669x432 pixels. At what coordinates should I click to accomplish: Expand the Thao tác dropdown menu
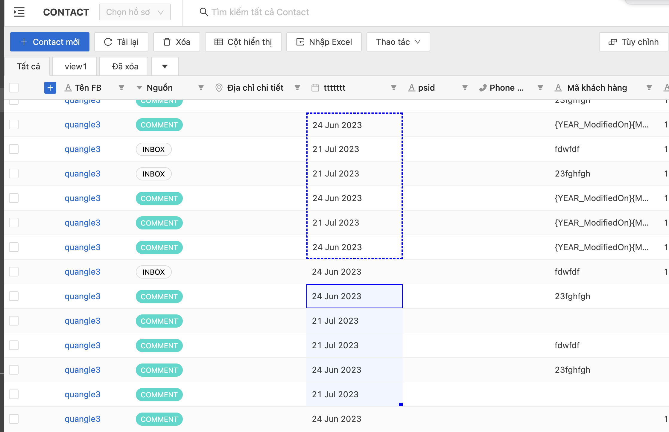click(398, 42)
